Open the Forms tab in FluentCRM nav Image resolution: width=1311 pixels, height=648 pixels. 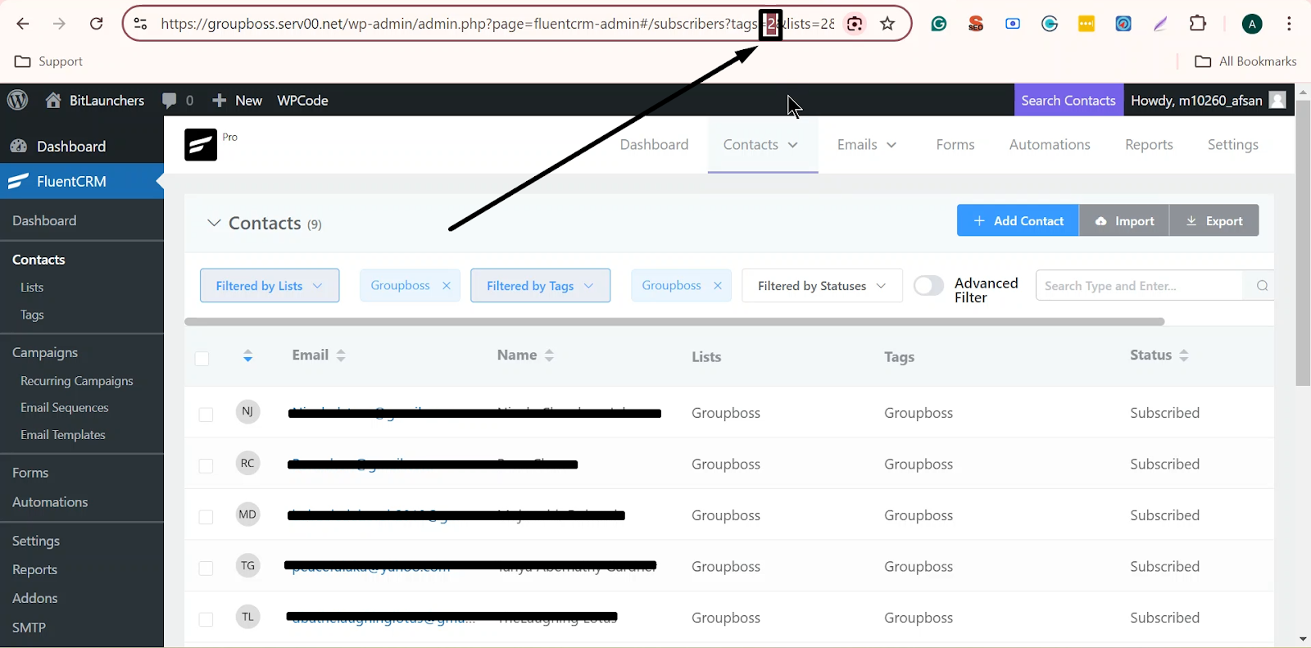pyautogui.click(x=955, y=144)
